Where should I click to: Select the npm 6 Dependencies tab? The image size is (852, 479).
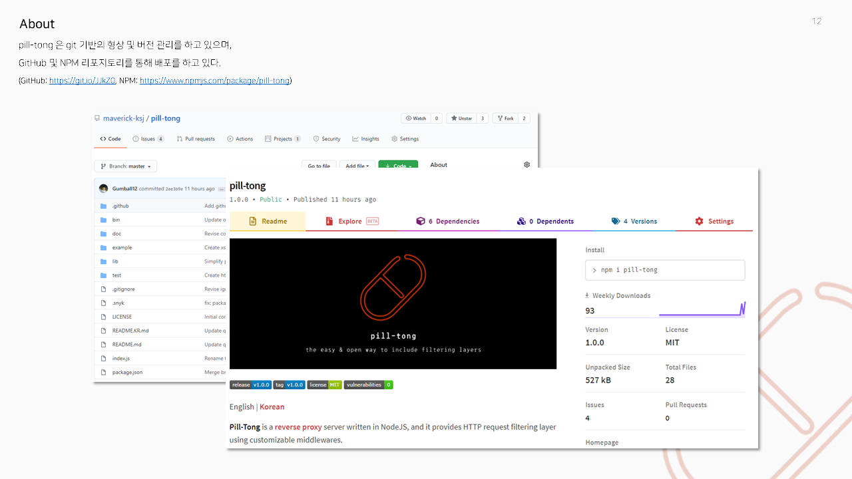point(447,222)
